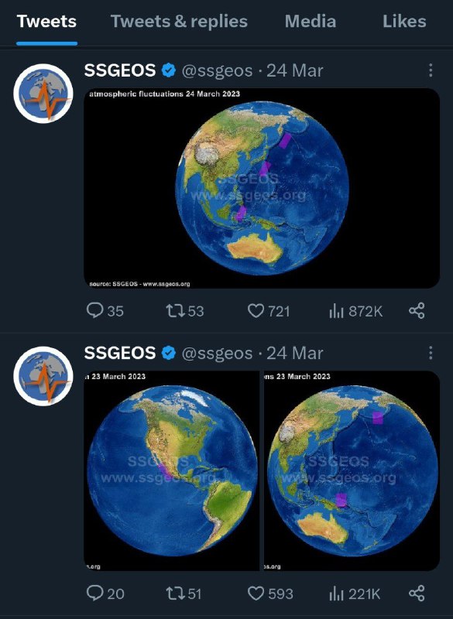View analytics showing 872K views

[355, 311]
